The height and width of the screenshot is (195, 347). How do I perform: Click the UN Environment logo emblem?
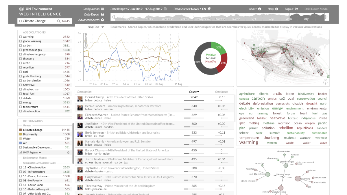point(21,9)
